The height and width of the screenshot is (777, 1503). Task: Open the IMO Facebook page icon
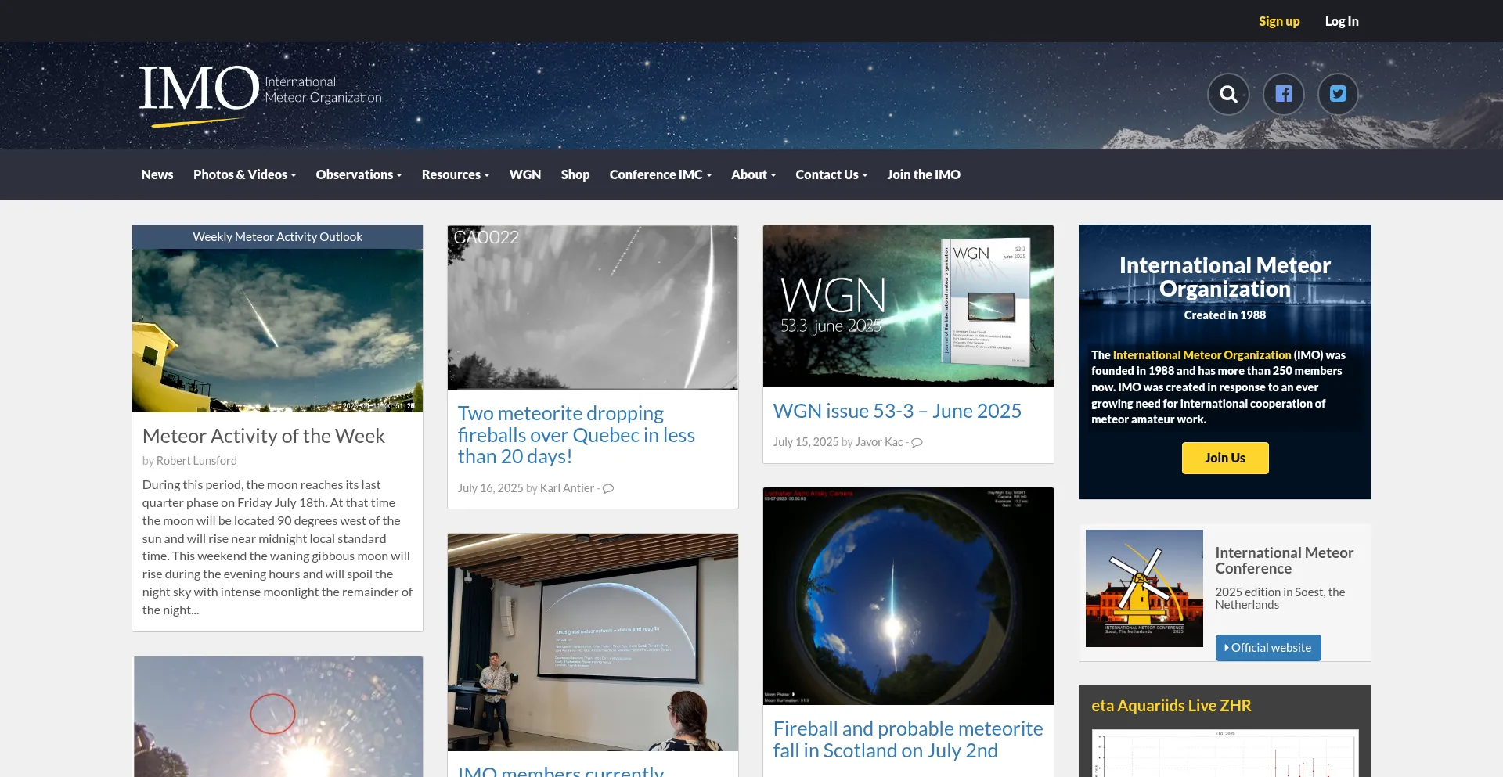tap(1283, 95)
